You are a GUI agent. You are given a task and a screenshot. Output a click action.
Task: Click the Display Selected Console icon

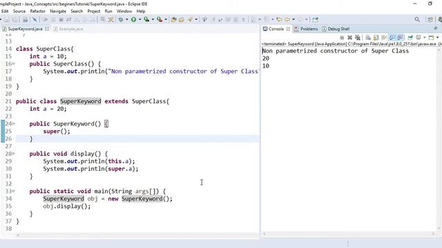[x=419, y=37]
